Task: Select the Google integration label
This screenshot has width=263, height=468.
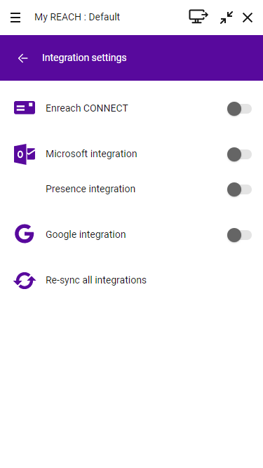Action: 86,234
